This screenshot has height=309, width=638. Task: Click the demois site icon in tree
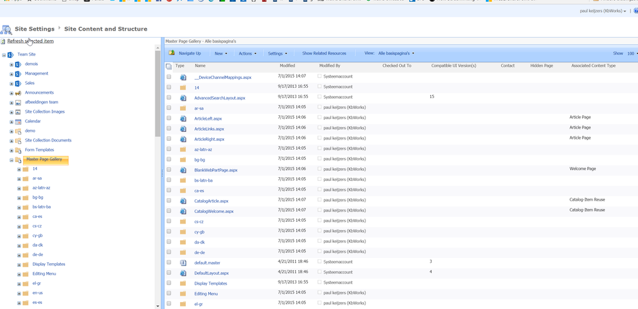pyautogui.click(x=18, y=64)
